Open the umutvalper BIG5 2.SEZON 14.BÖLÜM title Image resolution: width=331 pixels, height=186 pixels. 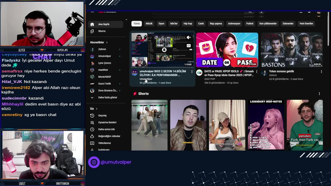point(163,73)
